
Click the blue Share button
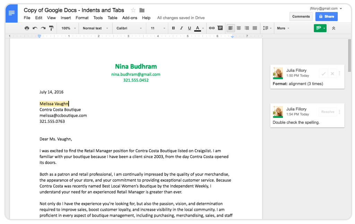[326, 16]
